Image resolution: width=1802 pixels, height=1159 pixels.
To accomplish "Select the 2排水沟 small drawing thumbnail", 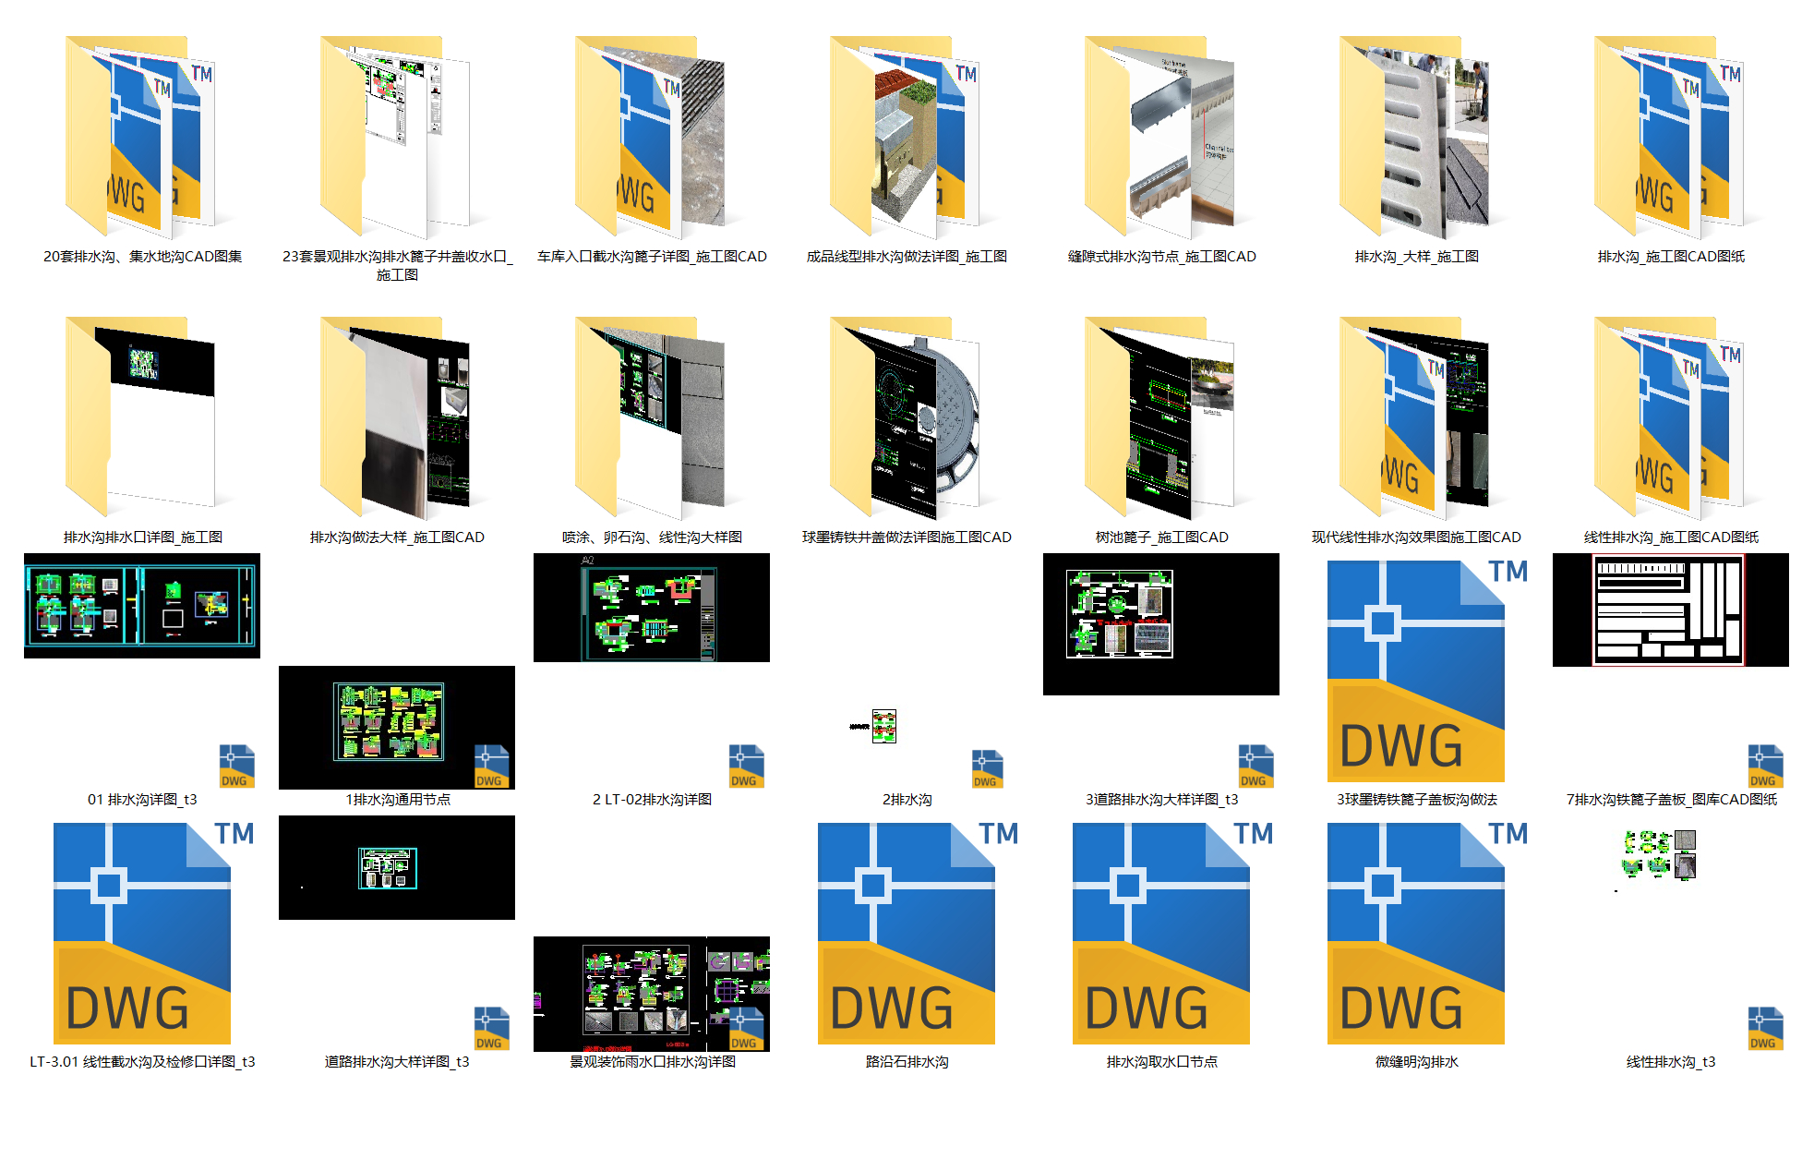I will pos(873,726).
